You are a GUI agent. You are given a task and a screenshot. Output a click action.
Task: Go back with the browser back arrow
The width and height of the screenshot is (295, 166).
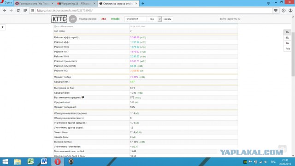(x=5, y=11)
